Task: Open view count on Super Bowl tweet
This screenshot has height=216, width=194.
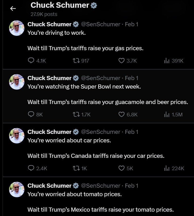Action: [167, 115]
